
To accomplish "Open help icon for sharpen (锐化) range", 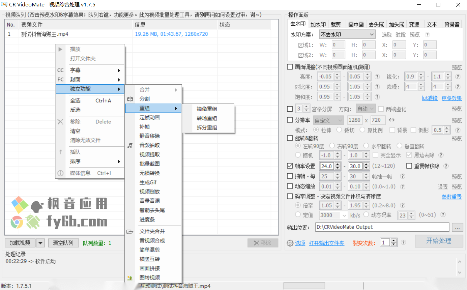I will pos(458,77).
